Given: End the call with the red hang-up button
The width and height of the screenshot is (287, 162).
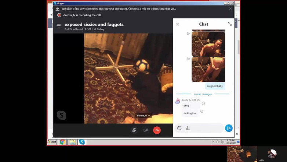Looking at the screenshot, I should click(x=157, y=130).
